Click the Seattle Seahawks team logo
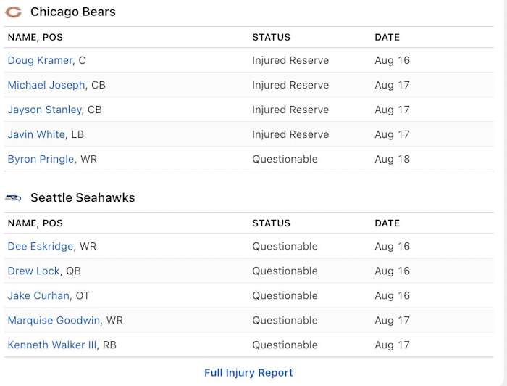 [x=13, y=198]
